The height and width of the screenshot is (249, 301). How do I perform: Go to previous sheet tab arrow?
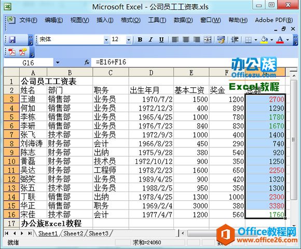15,233
